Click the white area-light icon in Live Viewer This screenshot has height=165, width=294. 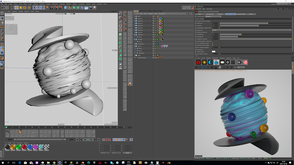(x=222, y=62)
